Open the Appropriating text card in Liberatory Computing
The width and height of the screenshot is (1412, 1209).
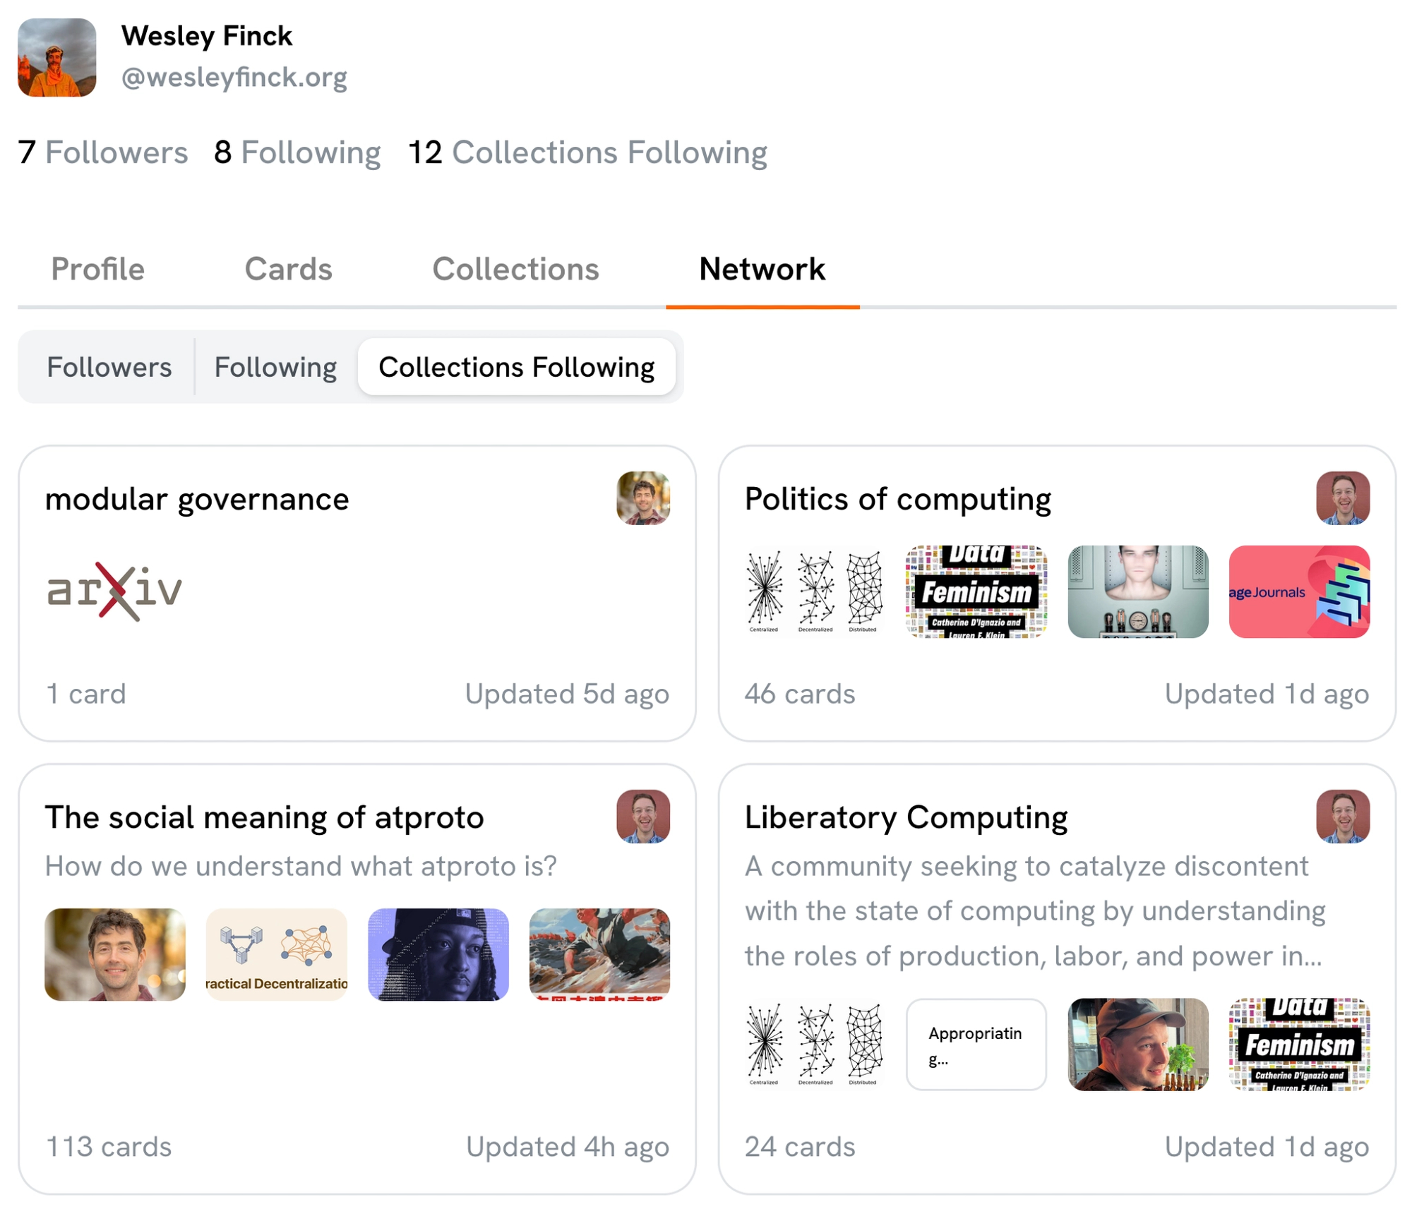[976, 1044]
